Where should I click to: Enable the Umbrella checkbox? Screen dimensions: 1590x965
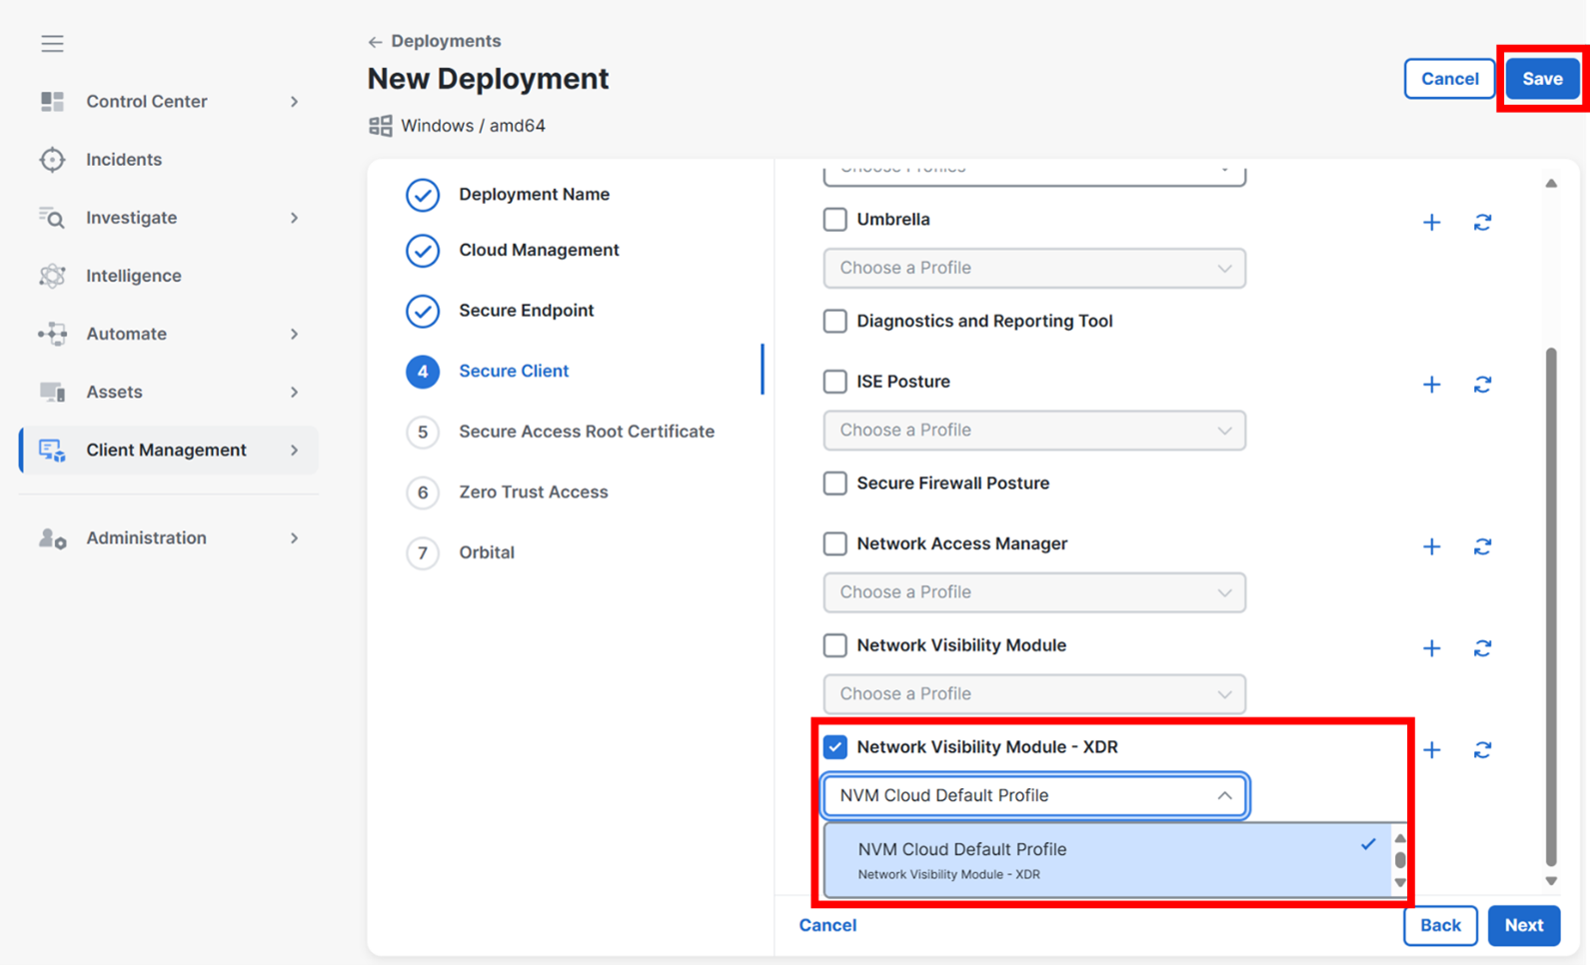tap(834, 220)
